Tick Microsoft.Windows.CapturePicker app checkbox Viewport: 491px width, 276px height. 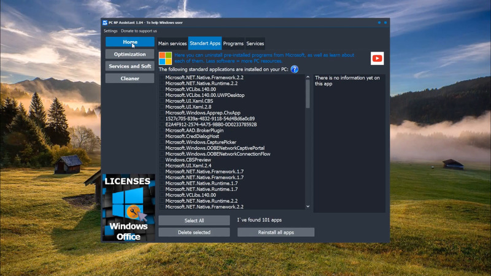[x=163, y=142]
